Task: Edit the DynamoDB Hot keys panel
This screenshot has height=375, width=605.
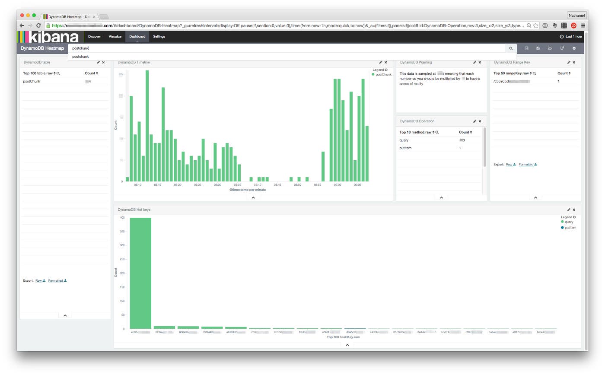Action: click(x=568, y=209)
